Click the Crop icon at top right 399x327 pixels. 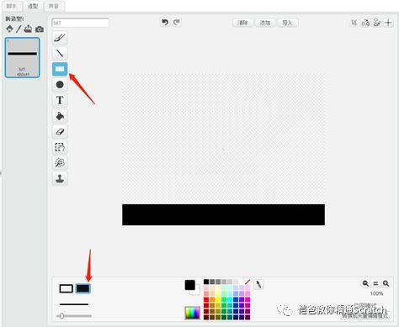coord(354,23)
